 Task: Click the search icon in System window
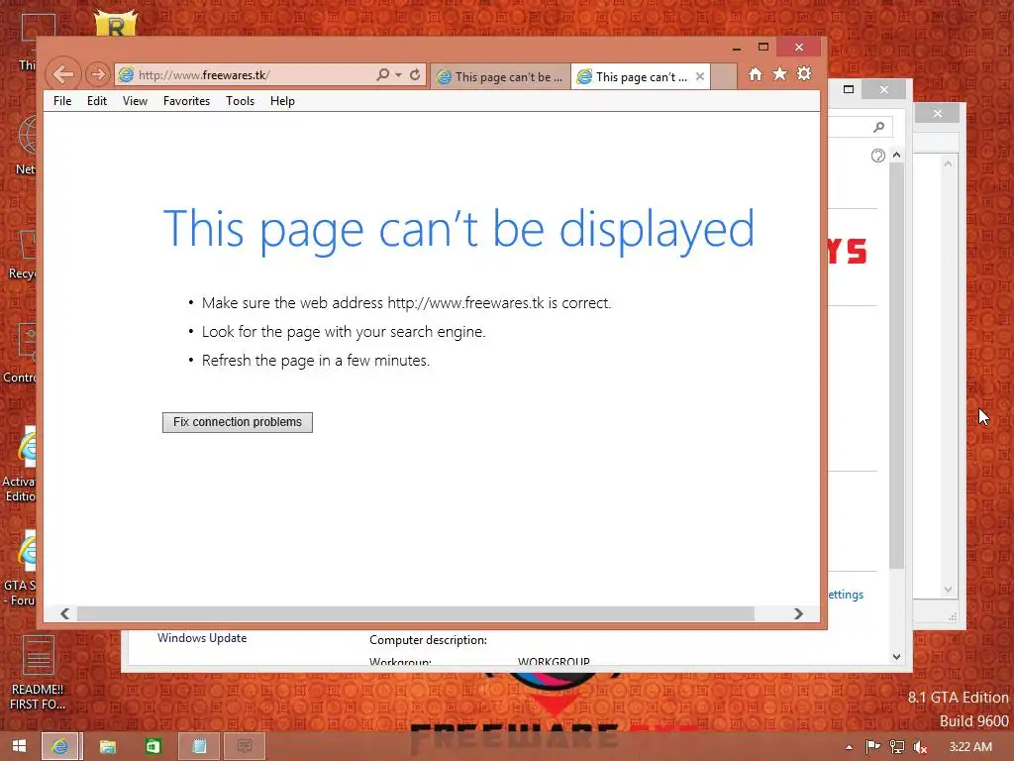pyautogui.click(x=879, y=127)
